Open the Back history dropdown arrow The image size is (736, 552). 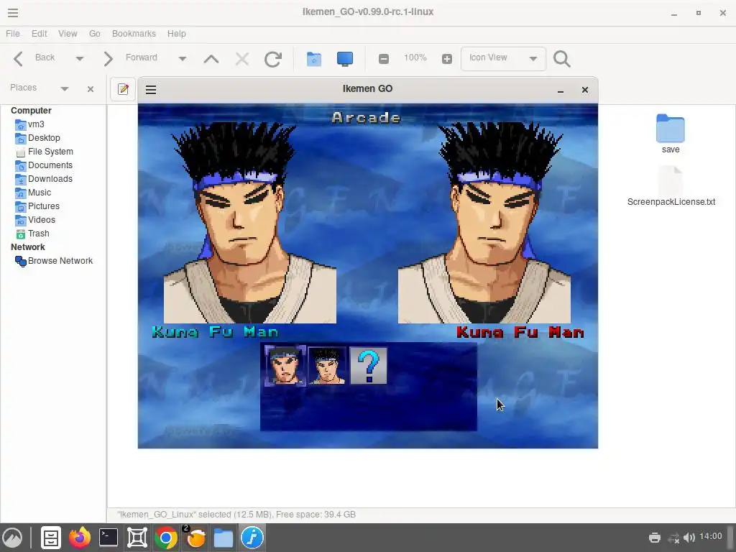click(x=79, y=59)
